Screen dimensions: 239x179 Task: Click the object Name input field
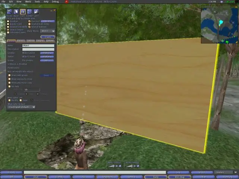pyautogui.click(x=38, y=45)
